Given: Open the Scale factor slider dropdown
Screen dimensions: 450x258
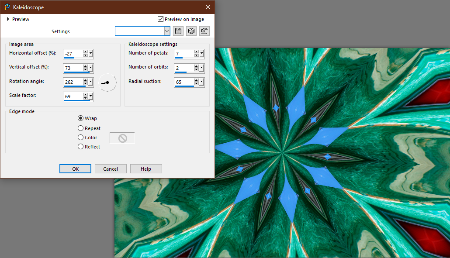Looking at the screenshot, I should point(91,96).
